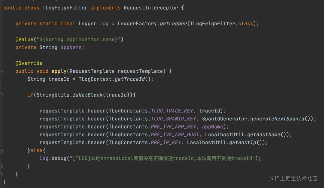Image resolution: width=324 pixels, height=188 pixels.
Task: Collapse the apply method using its gutter fold marker
Action: click(x=1, y=72)
